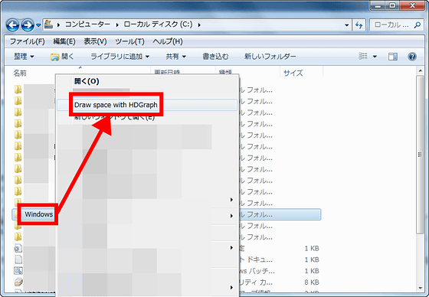The height and width of the screenshot is (297, 429).
Task: Open view options dropdown arrow
Action: coord(375,57)
